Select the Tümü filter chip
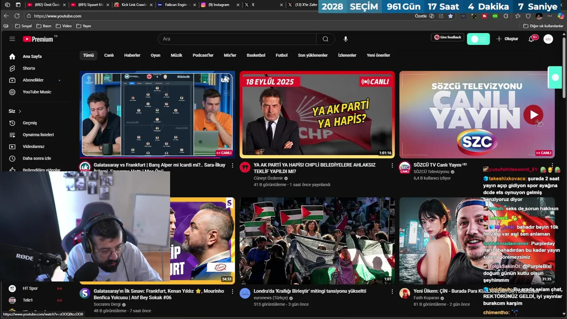The image size is (567, 319). tap(89, 55)
